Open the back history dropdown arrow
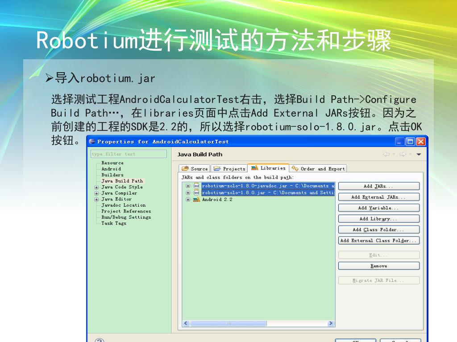Screen dimensions: 457x342 [x=394, y=155]
